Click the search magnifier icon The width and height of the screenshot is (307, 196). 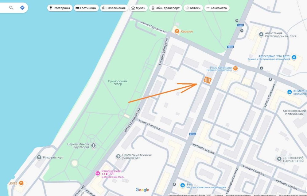(11, 8)
